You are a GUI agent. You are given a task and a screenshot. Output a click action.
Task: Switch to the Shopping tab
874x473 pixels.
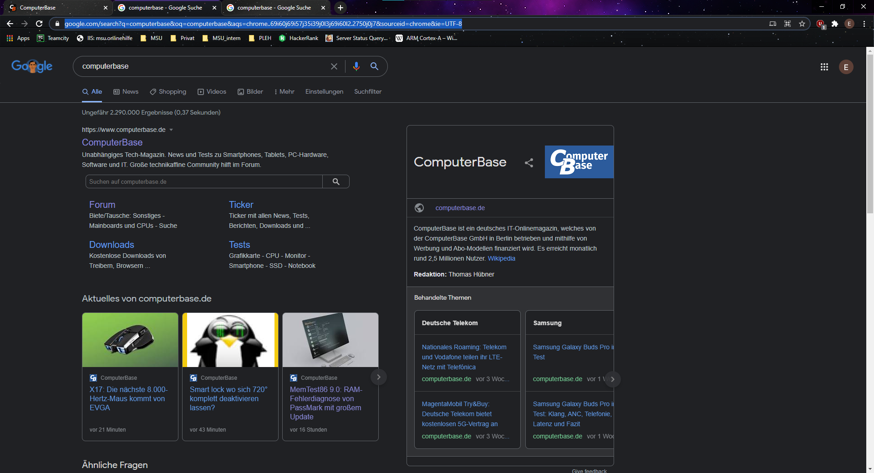point(168,91)
